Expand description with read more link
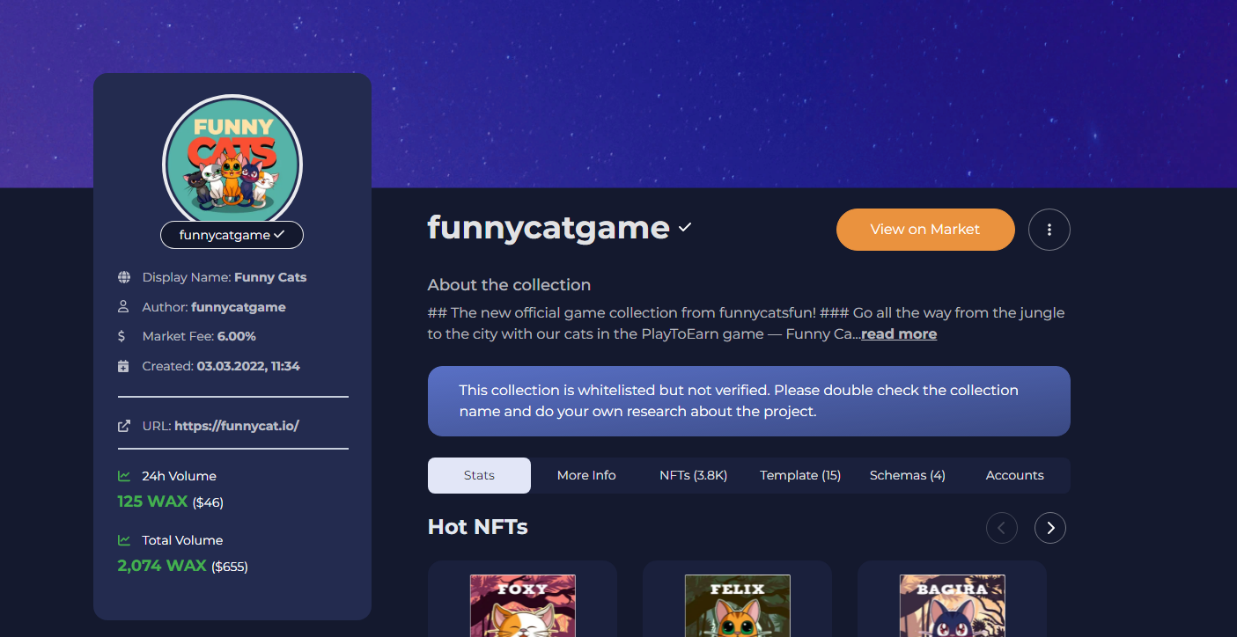 click(x=899, y=334)
